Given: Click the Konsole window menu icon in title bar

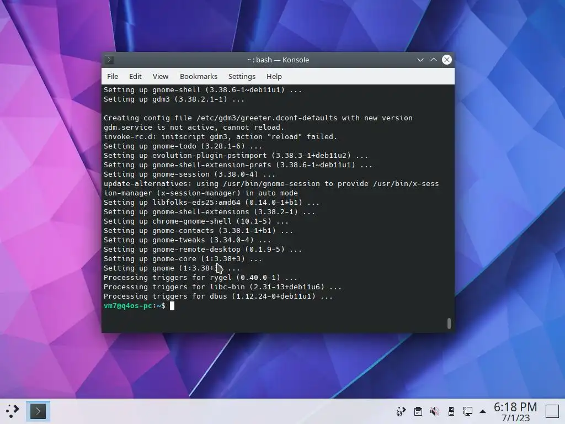Looking at the screenshot, I should [110, 60].
